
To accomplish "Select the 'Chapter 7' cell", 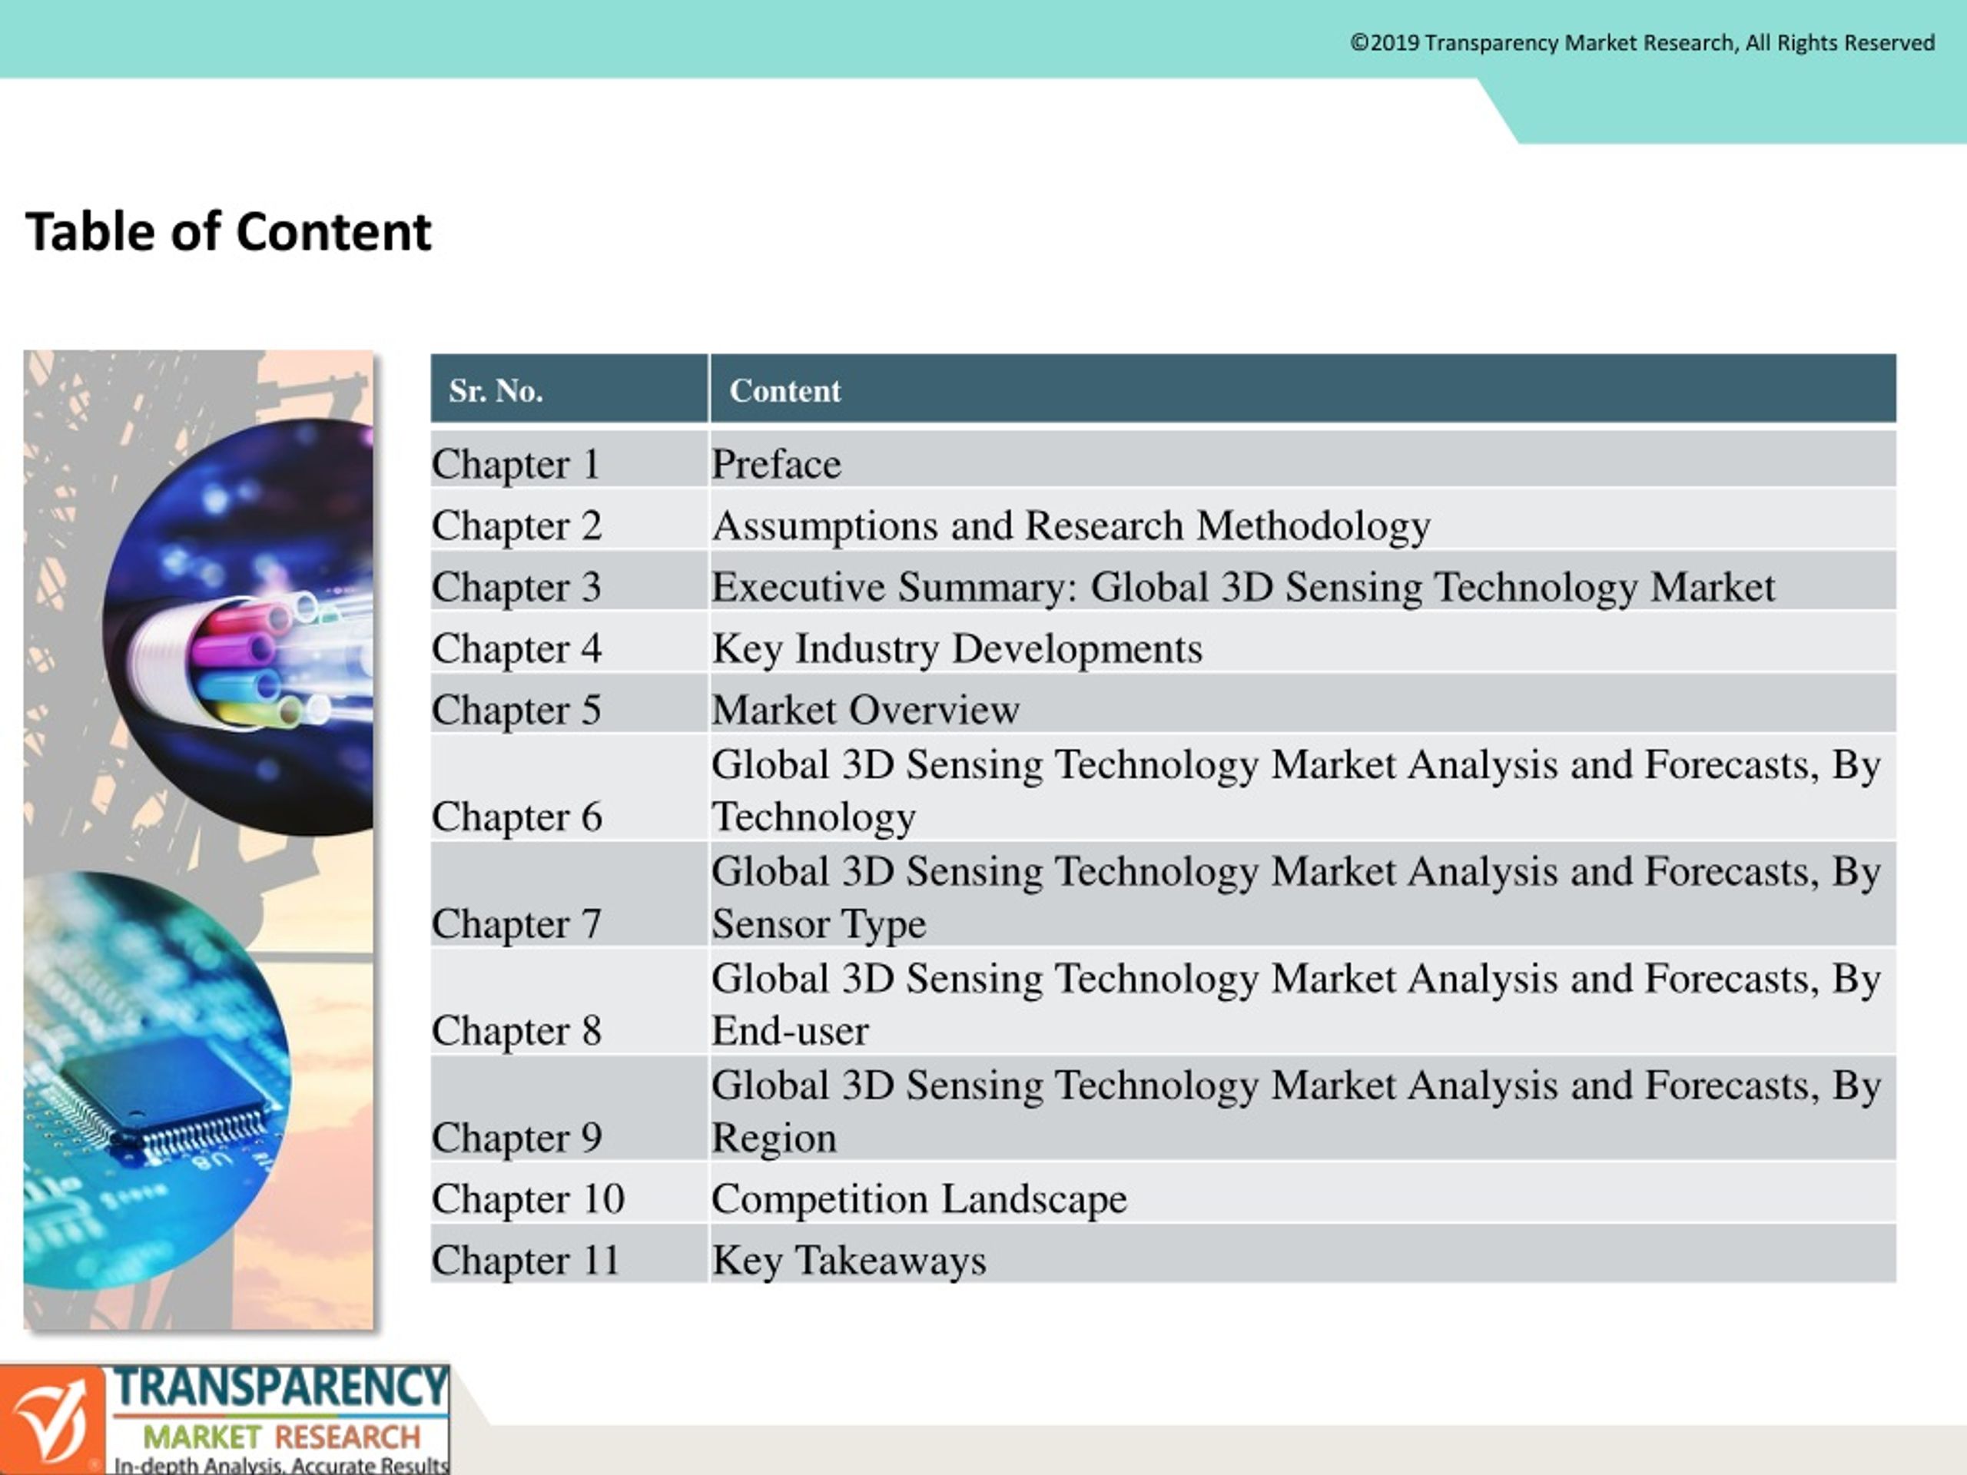I will tap(569, 894).
